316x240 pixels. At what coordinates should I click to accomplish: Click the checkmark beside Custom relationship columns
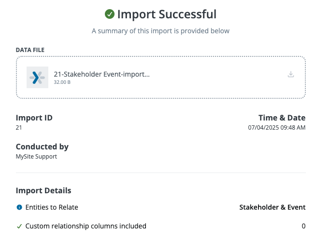[19, 226]
